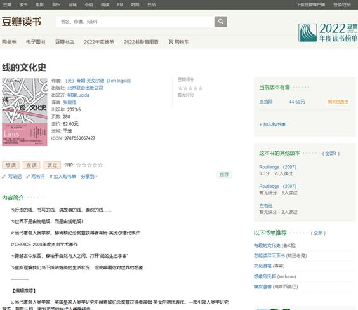This screenshot has height=310, width=358.
Task: Click 下载豆瓣客户端 link
Action: tap(310, 4)
